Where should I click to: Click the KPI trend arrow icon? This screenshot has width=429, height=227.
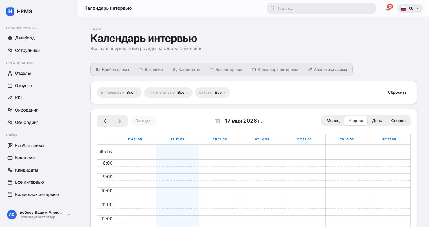[10, 98]
